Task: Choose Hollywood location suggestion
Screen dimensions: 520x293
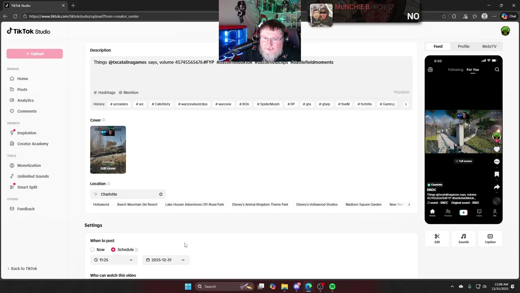Action: click(101, 205)
